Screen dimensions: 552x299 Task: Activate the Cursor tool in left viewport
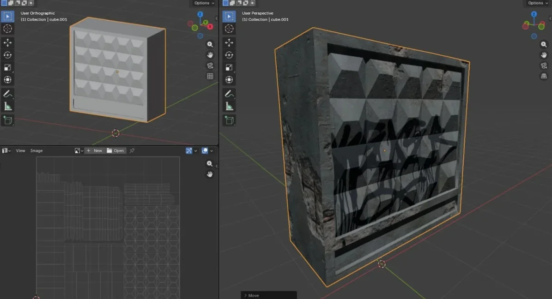pos(8,29)
